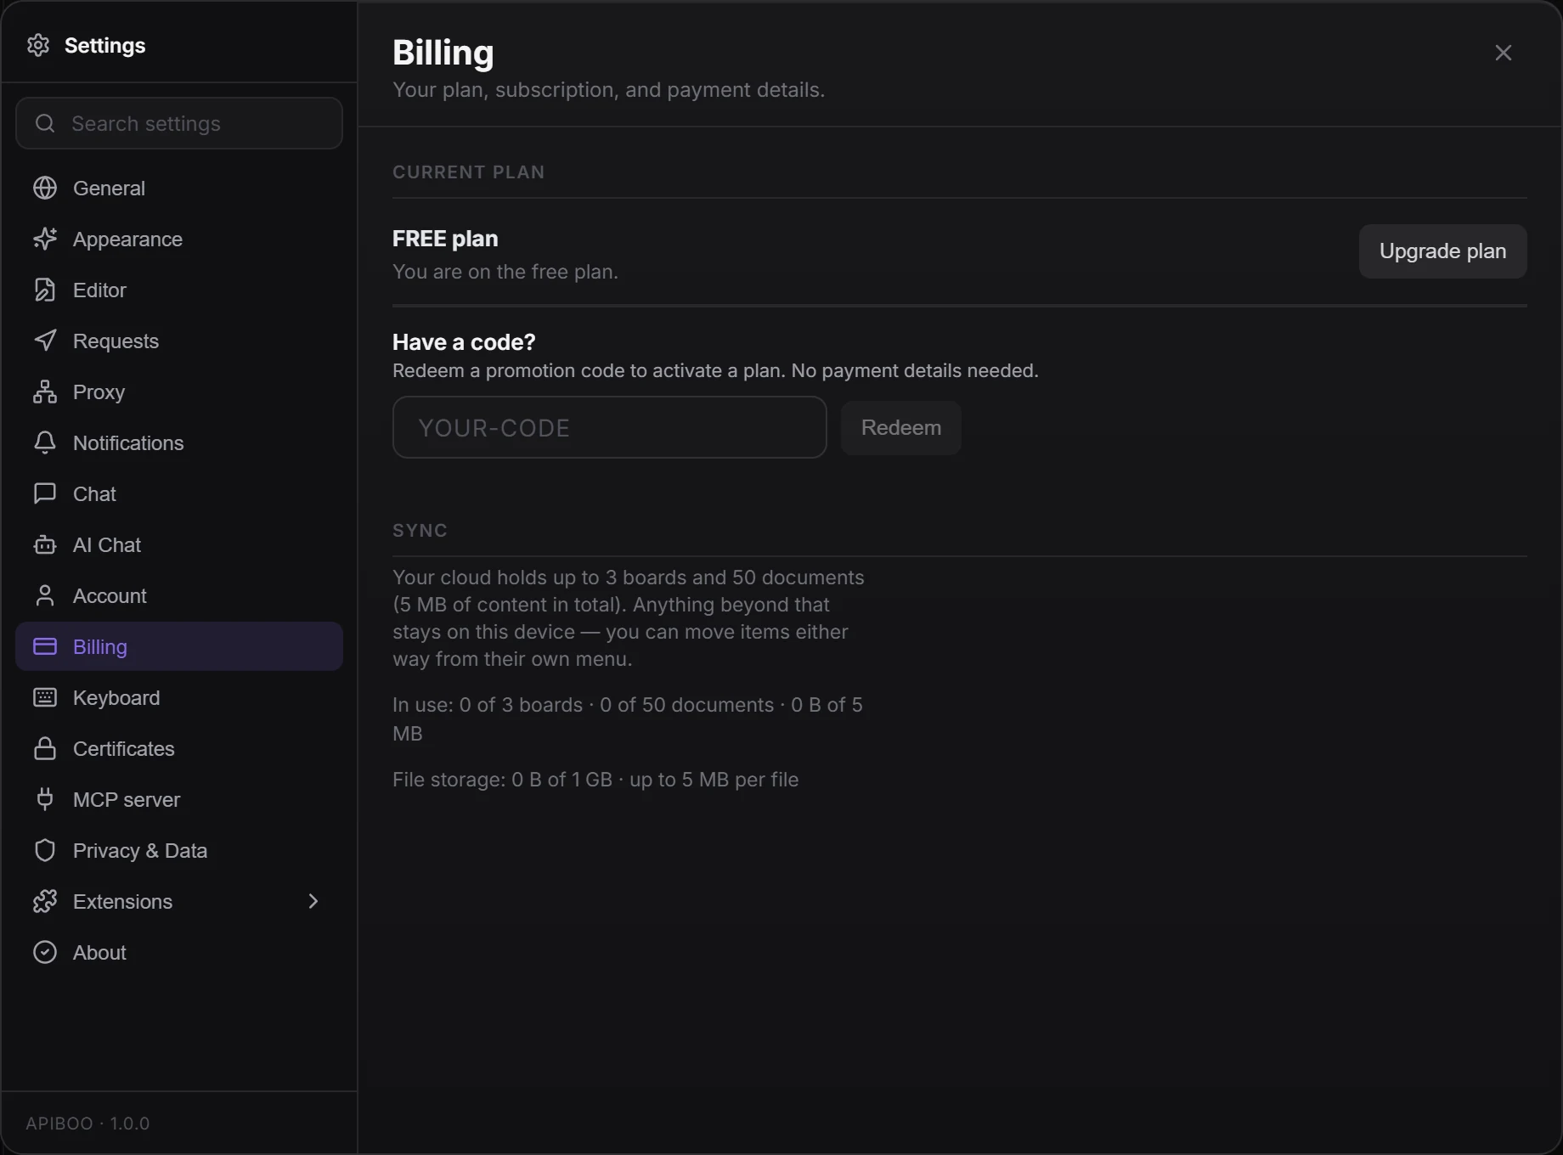1563x1155 pixels.
Task: Click the AI Chat robot icon
Action: click(x=45, y=544)
